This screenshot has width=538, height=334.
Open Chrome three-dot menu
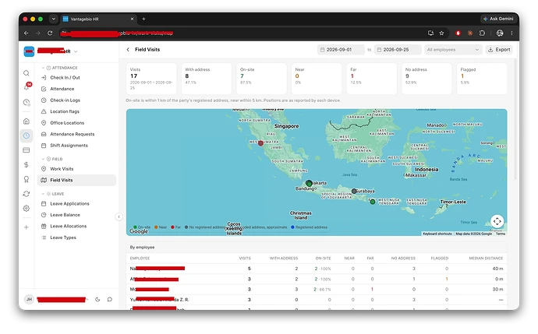[x=511, y=33]
